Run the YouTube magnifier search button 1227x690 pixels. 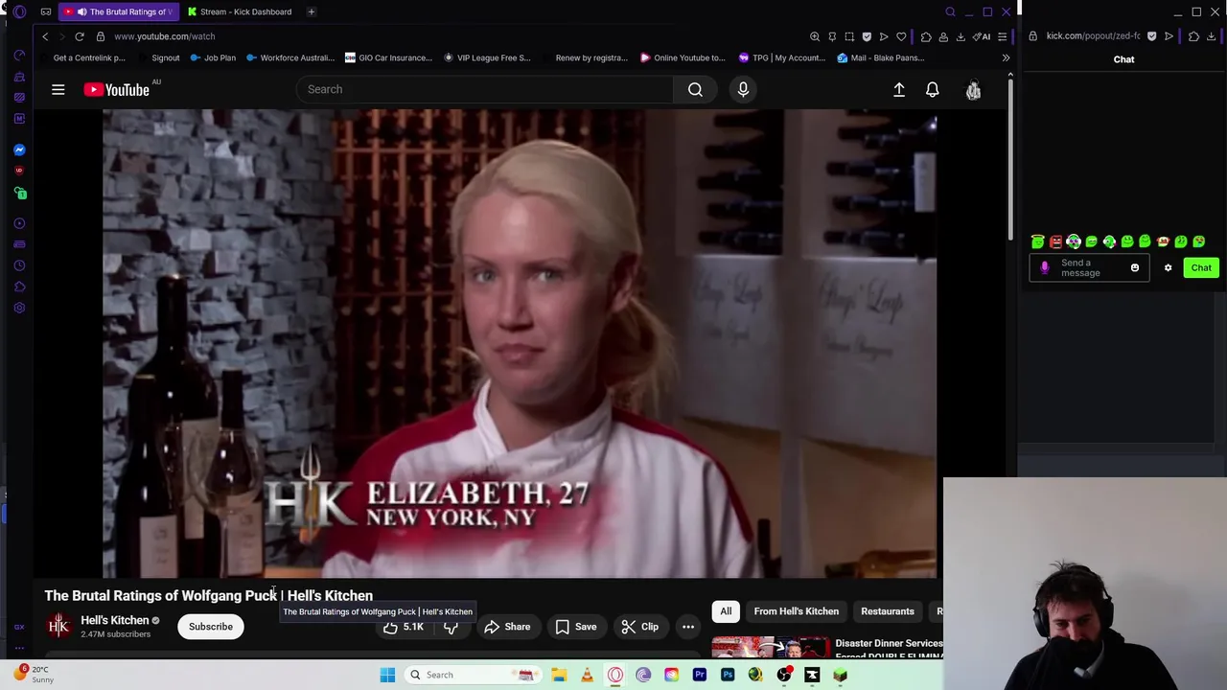point(695,89)
